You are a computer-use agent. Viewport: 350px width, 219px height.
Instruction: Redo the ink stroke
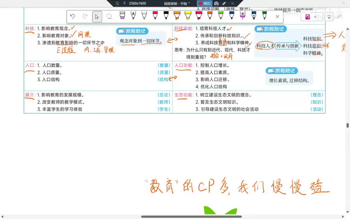coord(85,16)
